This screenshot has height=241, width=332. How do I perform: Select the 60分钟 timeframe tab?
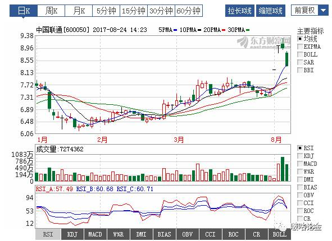coord(189,11)
